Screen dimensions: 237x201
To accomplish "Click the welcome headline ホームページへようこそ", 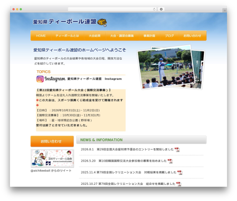I will point(80,50).
